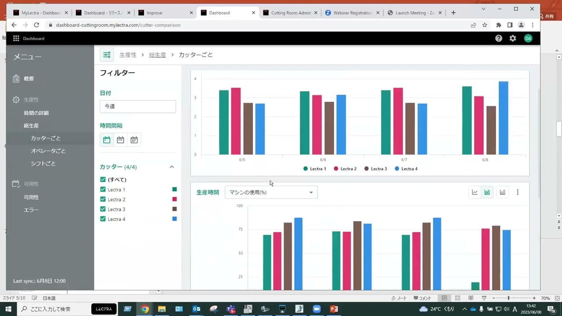562x316 pixels.
Task: Select the daily time interval icon
Action: tap(107, 140)
